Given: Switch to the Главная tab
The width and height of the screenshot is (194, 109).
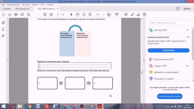Looking at the screenshot, I should [7, 9].
